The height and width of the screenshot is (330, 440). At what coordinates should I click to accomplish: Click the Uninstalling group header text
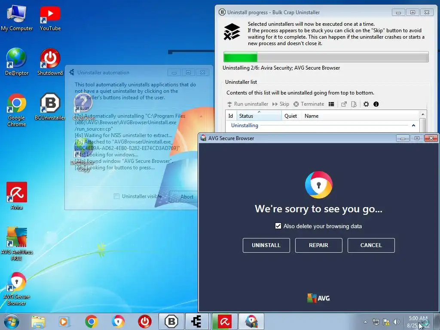coord(244,125)
